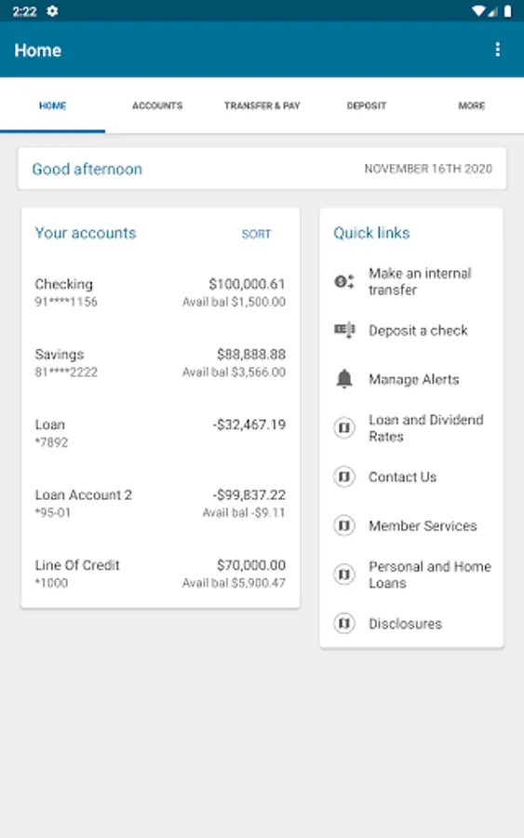
Task: Select the Line Of Credit account
Action: (x=160, y=574)
